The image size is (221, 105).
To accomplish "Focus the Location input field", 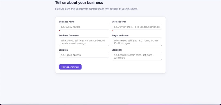I will [x=84, y=55].
